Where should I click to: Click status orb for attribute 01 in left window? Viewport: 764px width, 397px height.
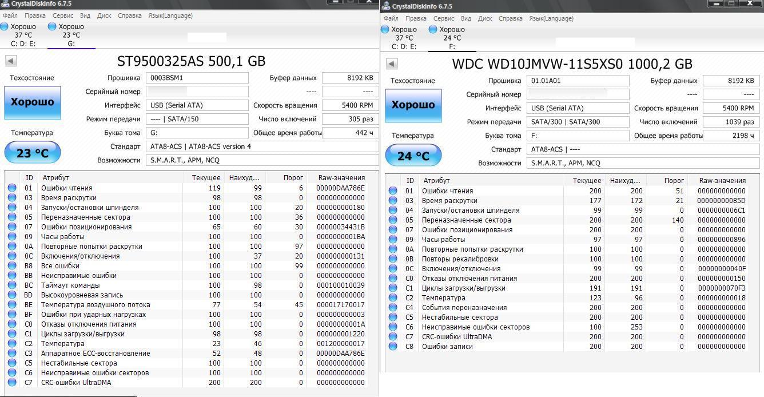click(x=12, y=188)
